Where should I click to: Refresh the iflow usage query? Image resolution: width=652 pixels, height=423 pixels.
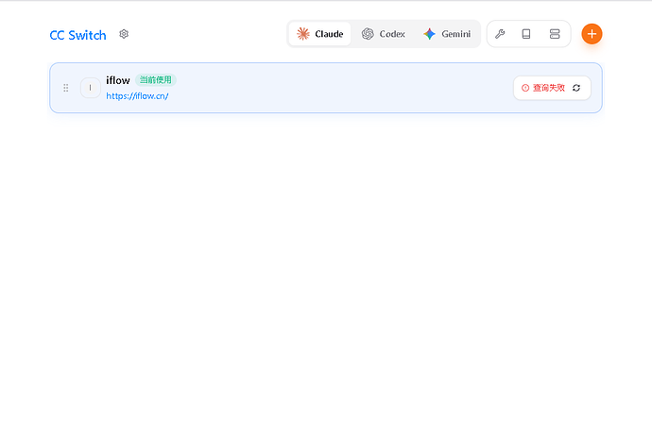pos(576,88)
